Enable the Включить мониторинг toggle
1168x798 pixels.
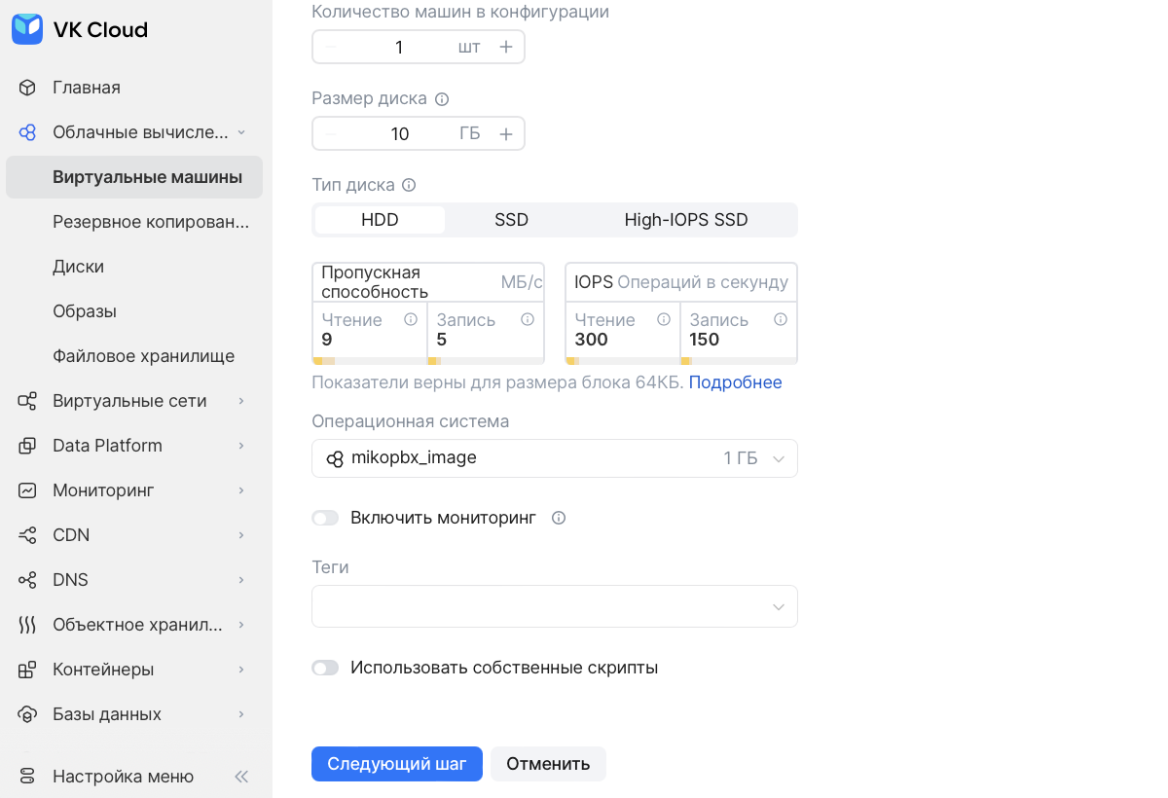pos(325,518)
